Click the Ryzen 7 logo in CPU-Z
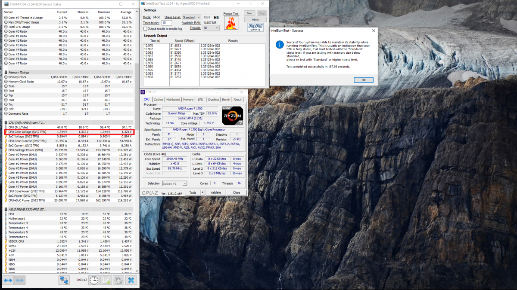Screen dimensions: 517x290 [x=232, y=115]
